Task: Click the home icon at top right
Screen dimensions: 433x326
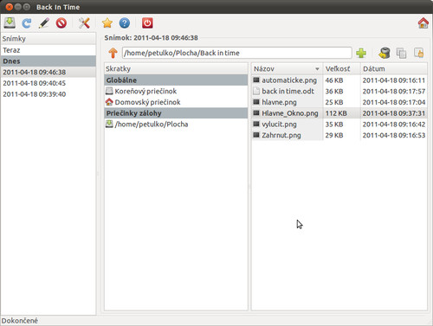Action: pyautogui.click(x=423, y=23)
